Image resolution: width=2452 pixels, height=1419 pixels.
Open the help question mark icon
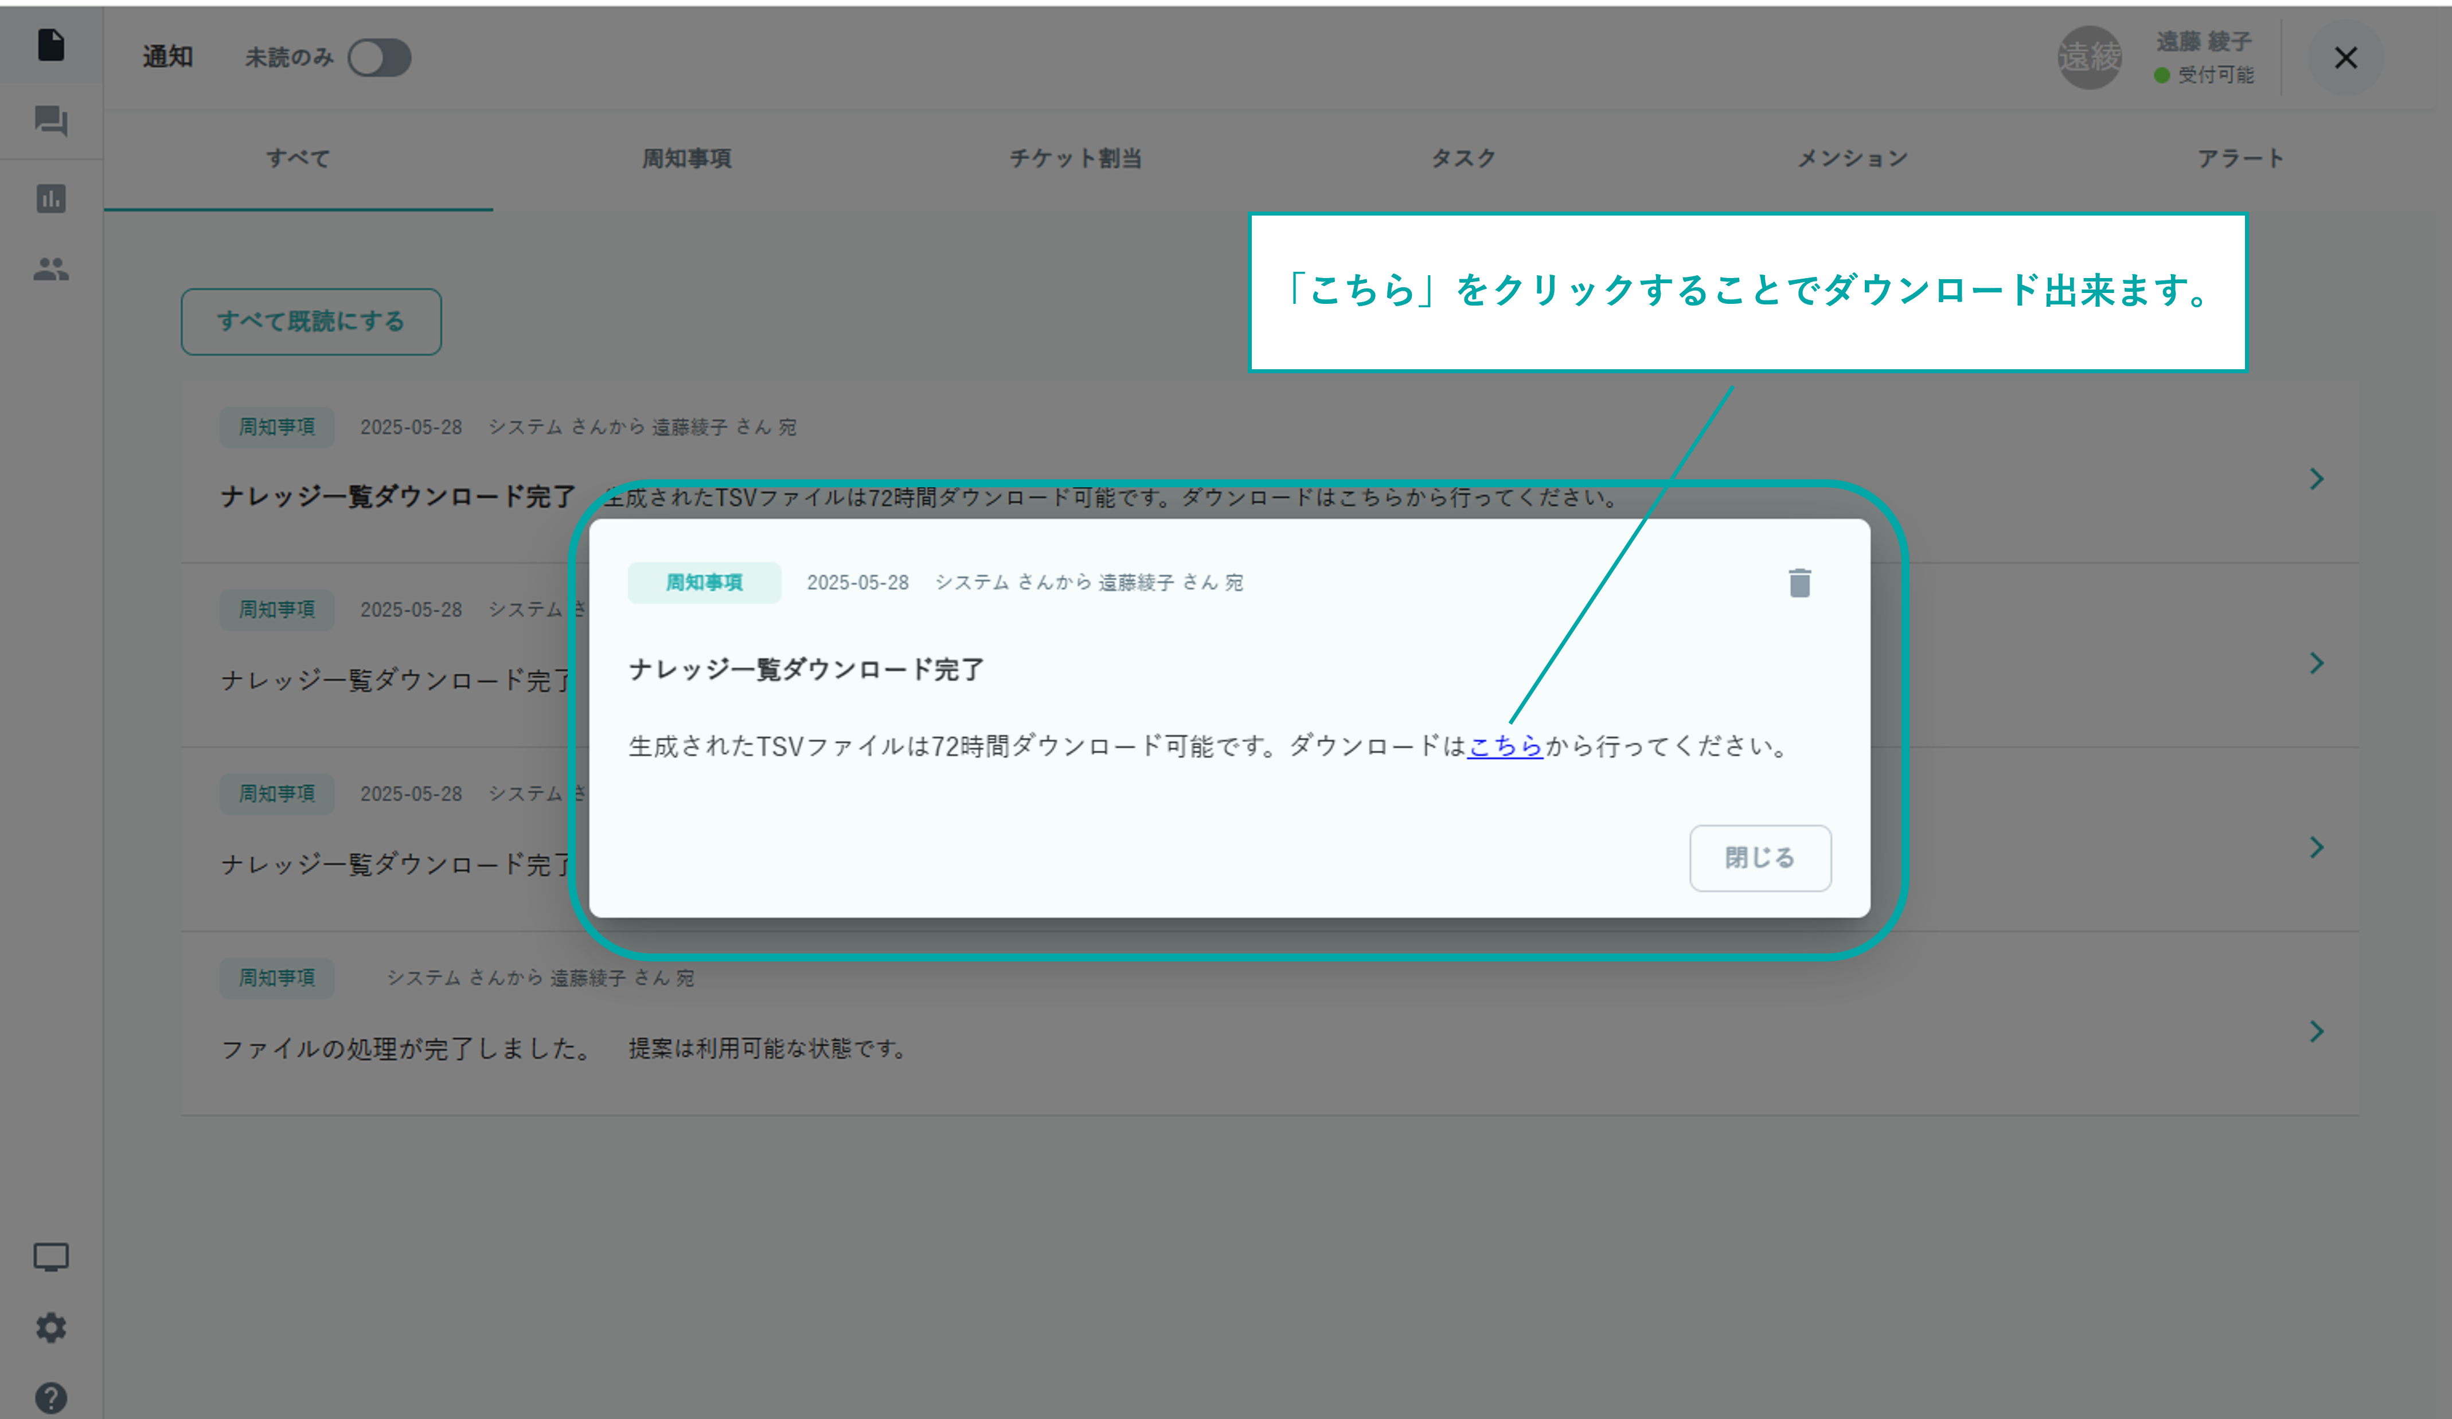tap(50, 1398)
